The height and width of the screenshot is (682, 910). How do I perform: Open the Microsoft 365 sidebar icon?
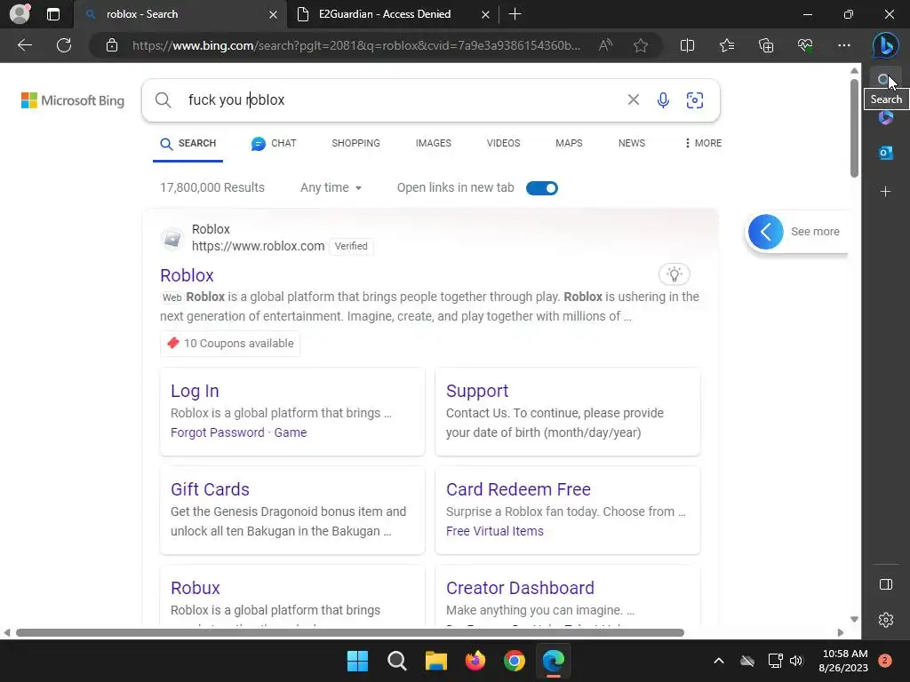point(886,118)
